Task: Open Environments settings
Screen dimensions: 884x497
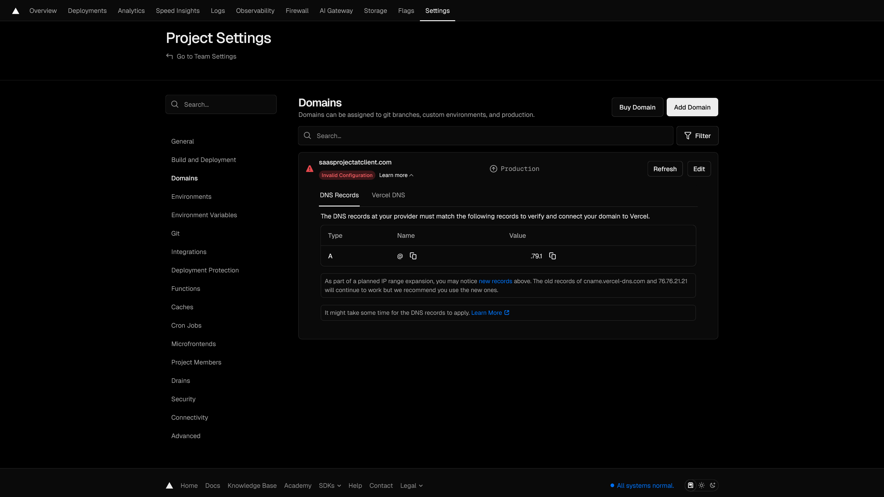Action: click(191, 197)
